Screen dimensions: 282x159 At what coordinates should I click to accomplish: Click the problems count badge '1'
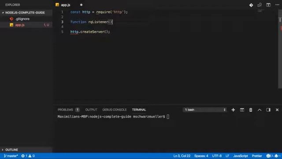pos(78,110)
